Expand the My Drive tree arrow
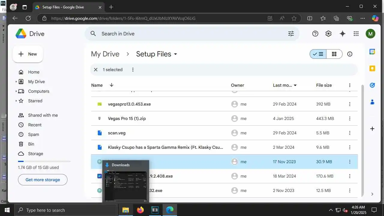Screen dimensions: 384x216 click(x=16, y=82)
